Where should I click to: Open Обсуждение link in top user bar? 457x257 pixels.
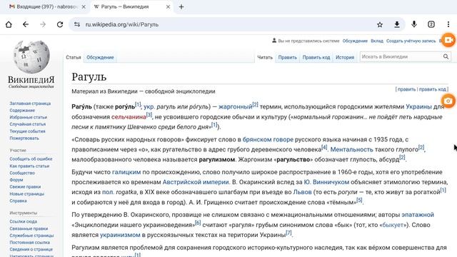point(355,41)
